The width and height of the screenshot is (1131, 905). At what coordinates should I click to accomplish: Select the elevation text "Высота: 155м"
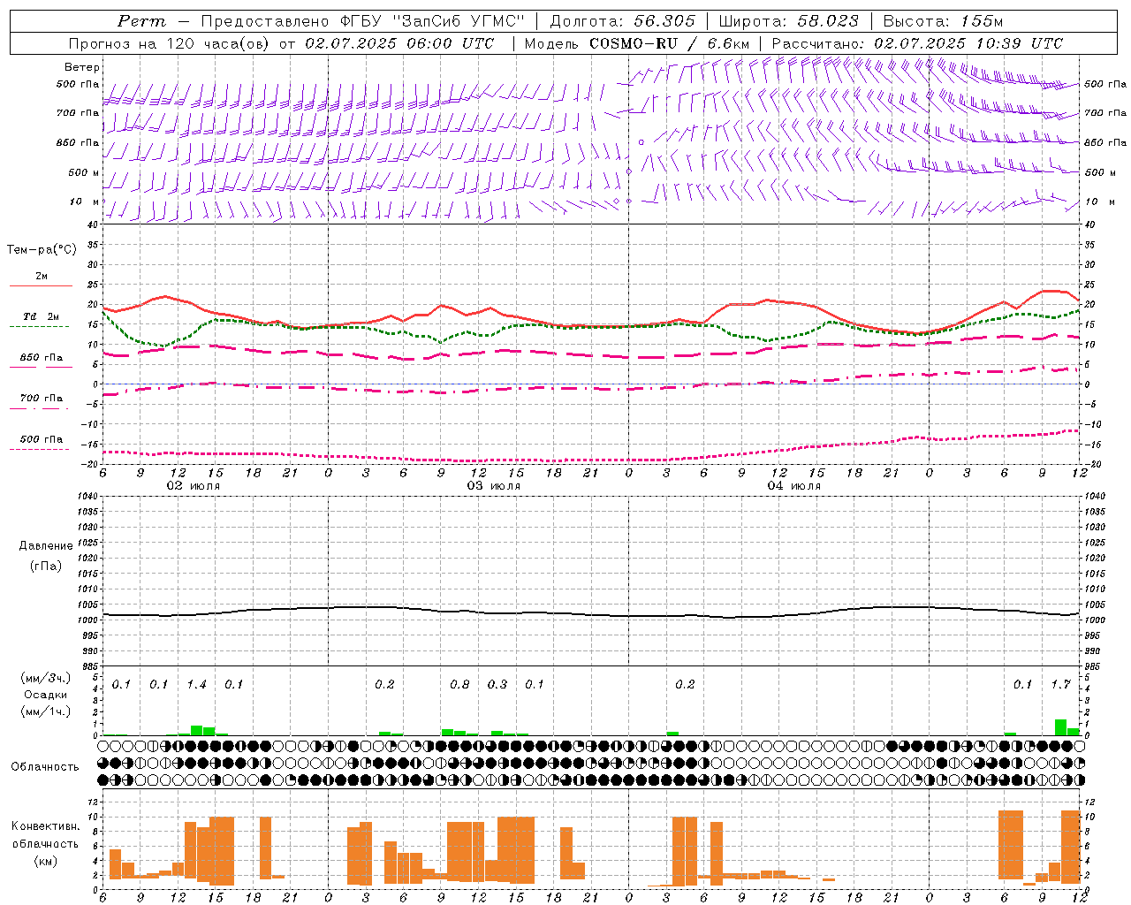(x=943, y=21)
